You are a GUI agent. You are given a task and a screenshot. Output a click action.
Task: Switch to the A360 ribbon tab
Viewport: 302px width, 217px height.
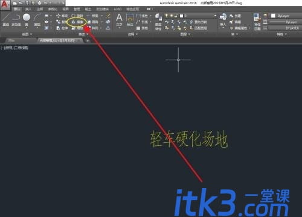(118, 9)
